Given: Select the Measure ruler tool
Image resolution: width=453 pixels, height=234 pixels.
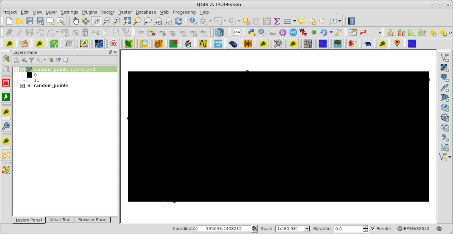Looking at the screenshot, I should coord(287,21).
